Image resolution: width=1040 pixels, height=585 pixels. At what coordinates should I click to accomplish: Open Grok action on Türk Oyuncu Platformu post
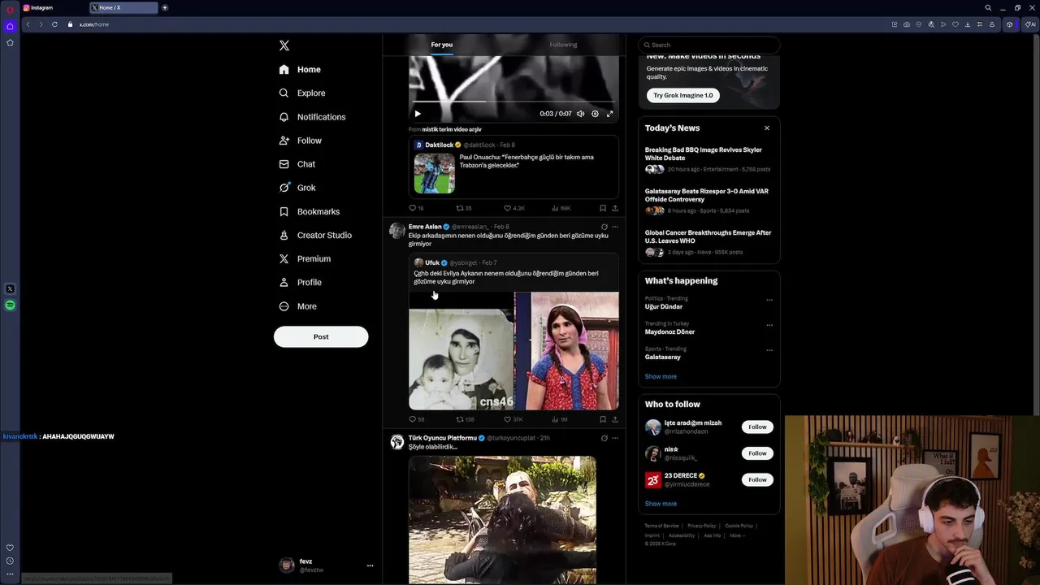pos(604,438)
